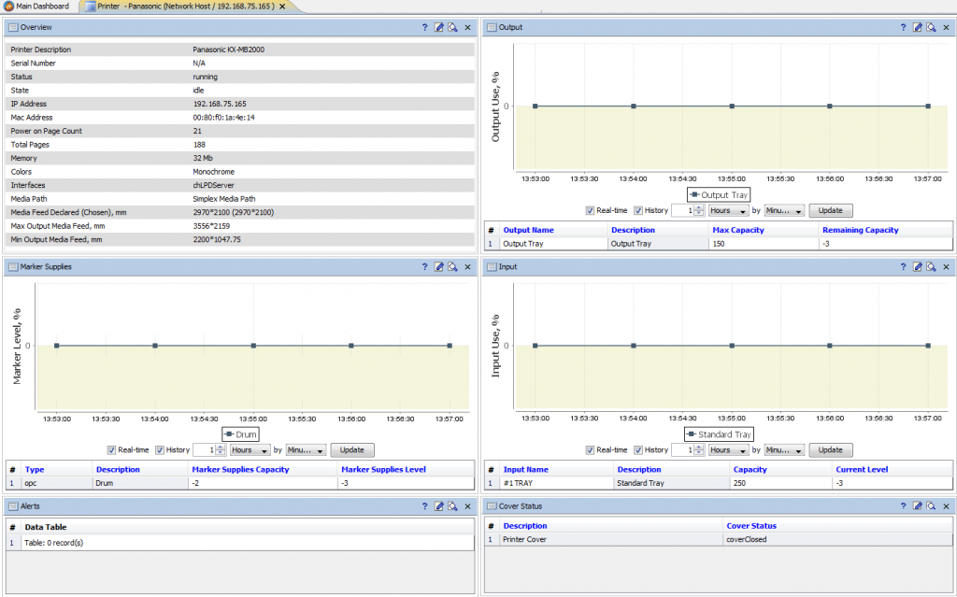The width and height of the screenshot is (957, 597).
Task: Open help for the Input panel
Action: click(903, 267)
